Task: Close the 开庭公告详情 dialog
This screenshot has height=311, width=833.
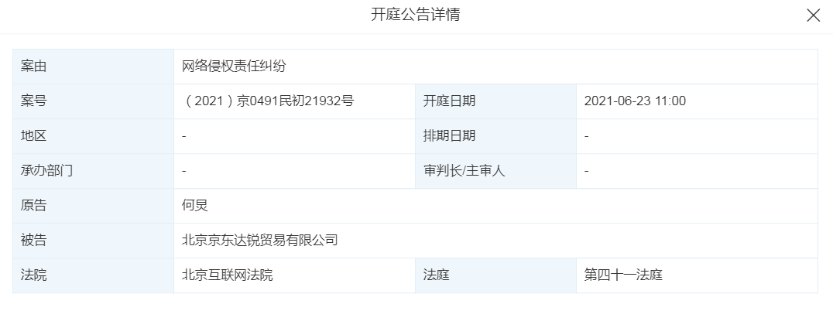Action: click(x=813, y=15)
